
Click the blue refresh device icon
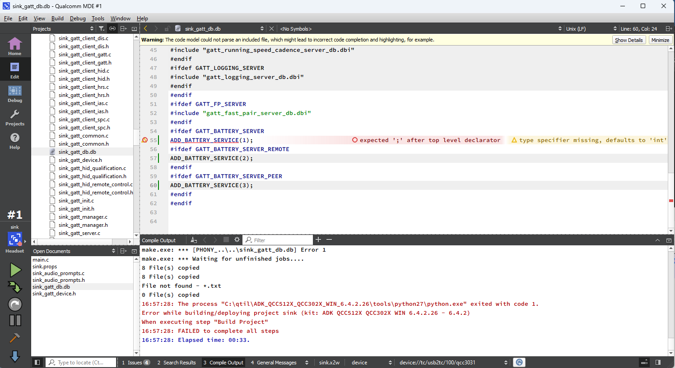pyautogui.click(x=519, y=362)
